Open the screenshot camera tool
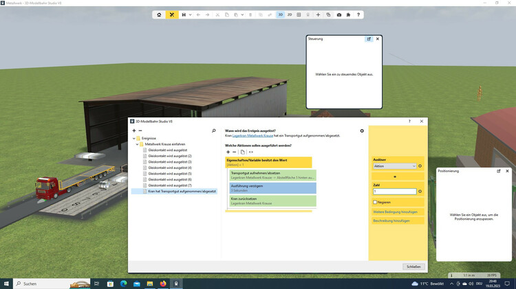 pyautogui.click(x=338, y=14)
